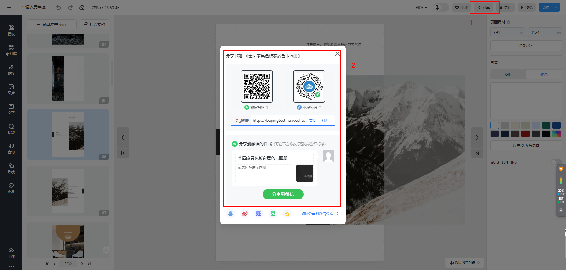Close the share book dialog
The width and height of the screenshot is (566, 270).
[337, 54]
